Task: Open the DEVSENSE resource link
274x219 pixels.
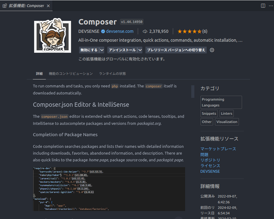Action: pos(210,171)
